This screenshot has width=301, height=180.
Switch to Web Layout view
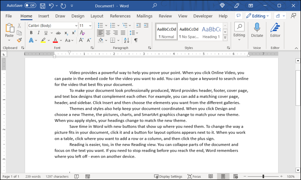pos(236,176)
